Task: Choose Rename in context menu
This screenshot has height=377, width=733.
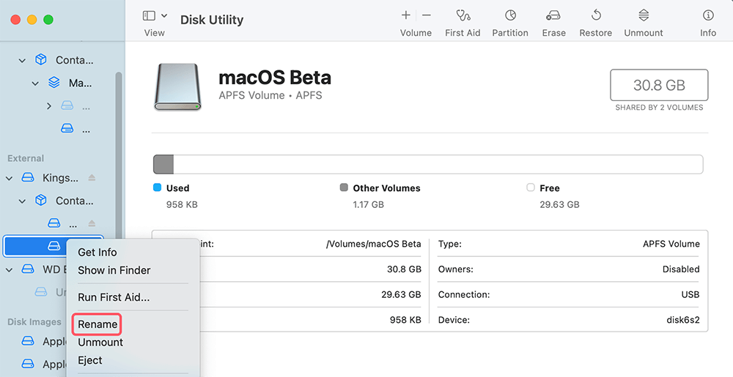Action: [97, 324]
